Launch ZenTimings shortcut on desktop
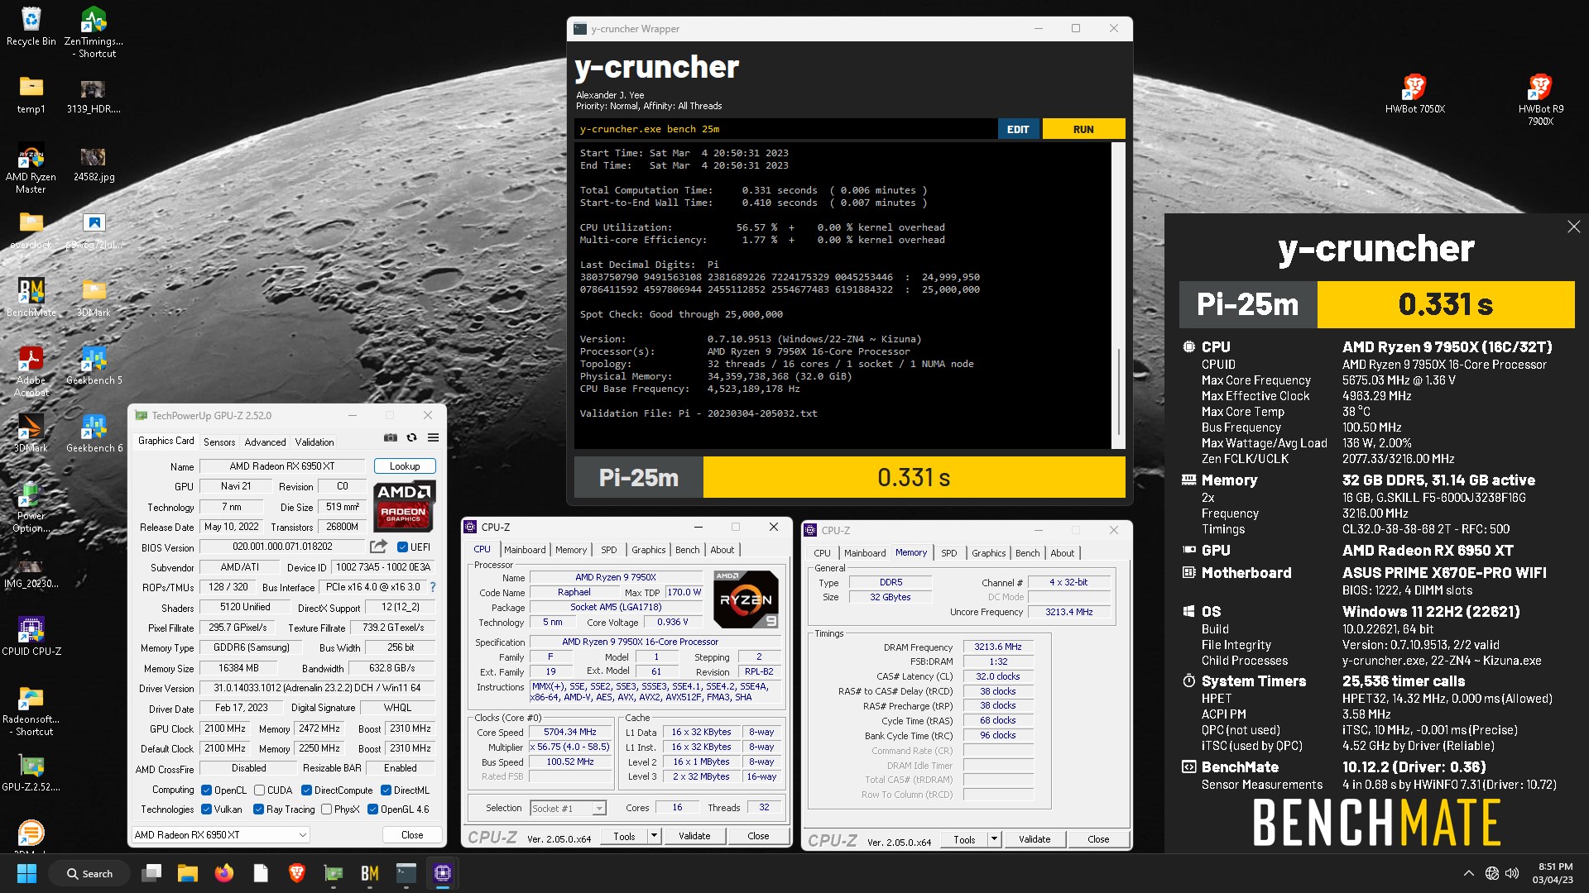 pos(94,31)
